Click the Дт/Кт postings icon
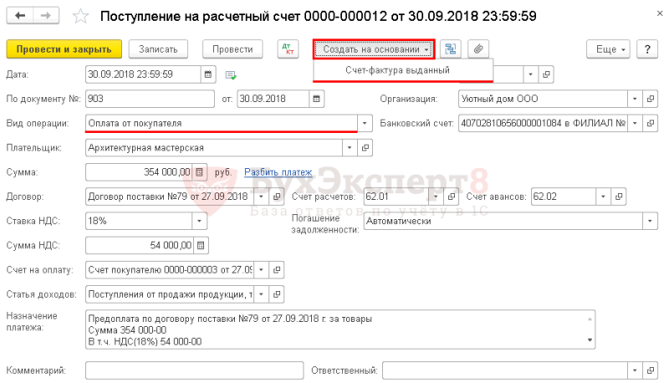The height and width of the screenshot is (383, 669). point(288,49)
